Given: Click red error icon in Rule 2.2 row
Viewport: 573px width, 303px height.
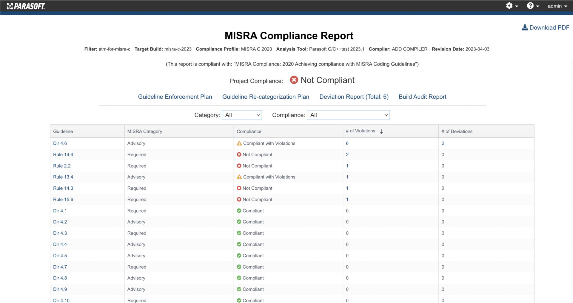Looking at the screenshot, I should point(239,166).
